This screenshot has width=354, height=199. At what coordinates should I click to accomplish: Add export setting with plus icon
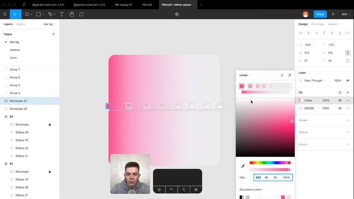(348, 144)
